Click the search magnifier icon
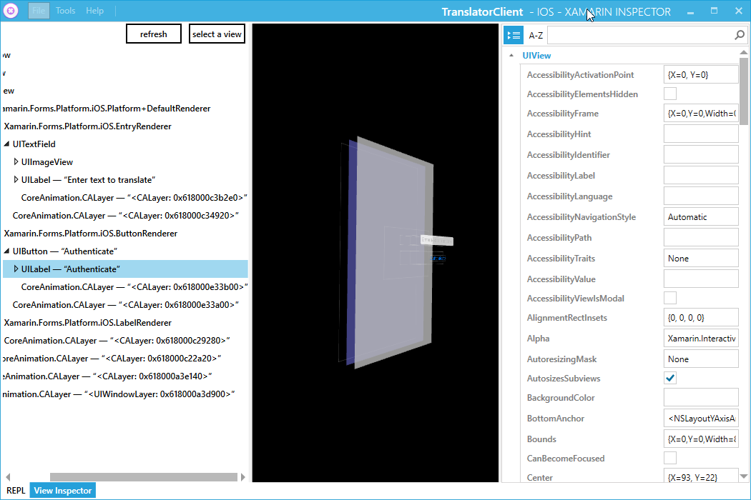 [740, 35]
